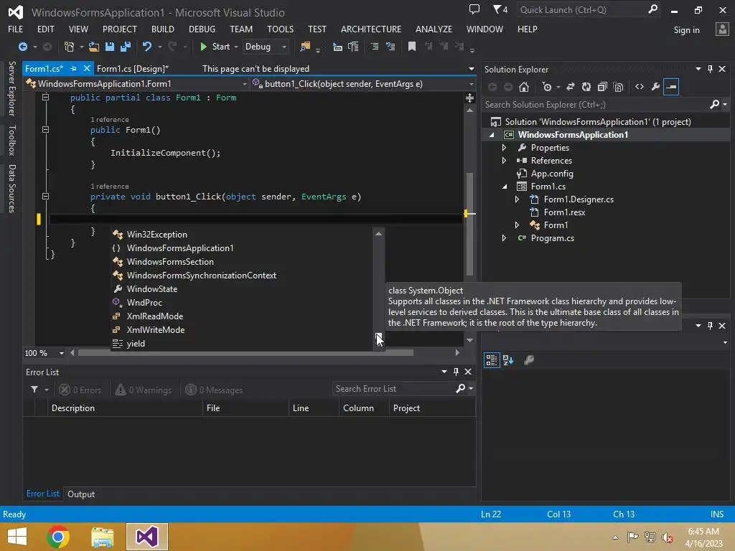This screenshot has height=551, width=735.
Task: Click the Property Pages wrench in Properties panel
Action: 529,360
